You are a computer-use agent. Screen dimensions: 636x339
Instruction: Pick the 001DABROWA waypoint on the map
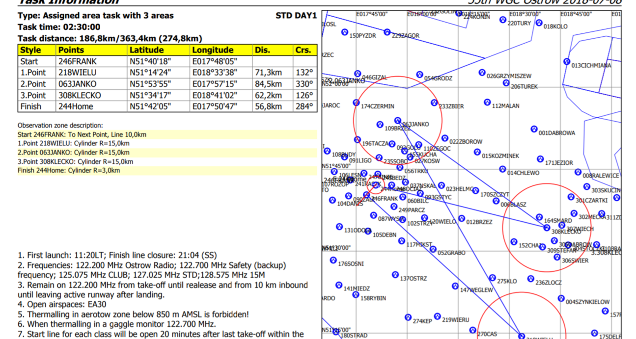[x=533, y=130]
